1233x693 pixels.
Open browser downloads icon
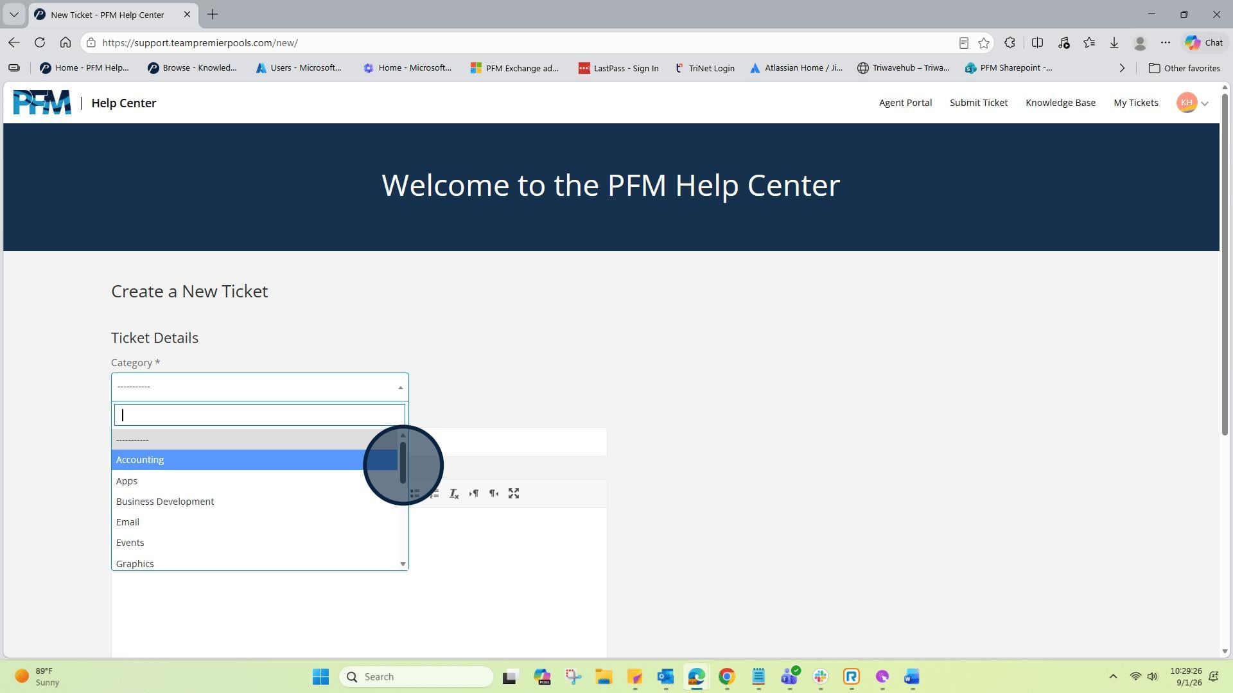pos(1114,42)
